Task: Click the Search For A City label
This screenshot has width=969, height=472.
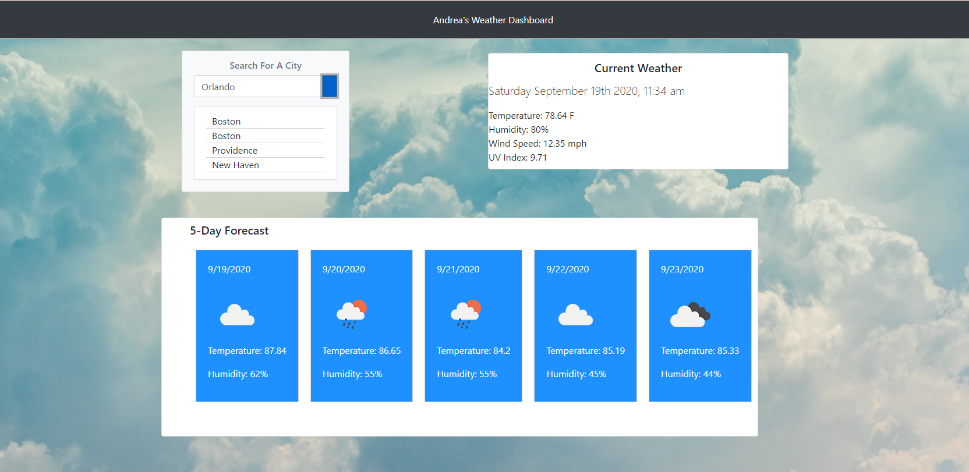Action: click(266, 65)
